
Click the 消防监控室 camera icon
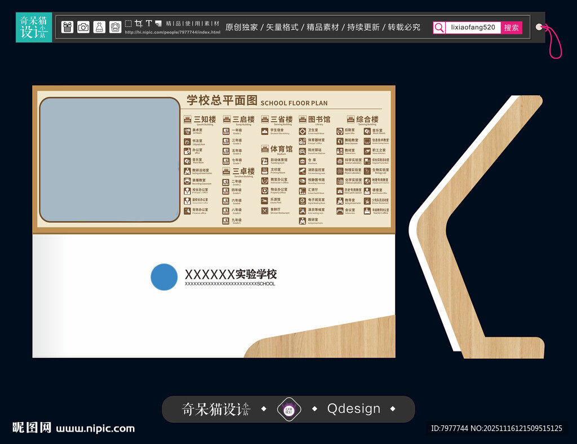click(302, 172)
